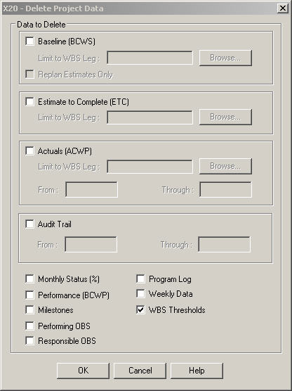This screenshot has width=292, height=391.
Task: Click the Actuals From date field
Action: (x=91, y=189)
